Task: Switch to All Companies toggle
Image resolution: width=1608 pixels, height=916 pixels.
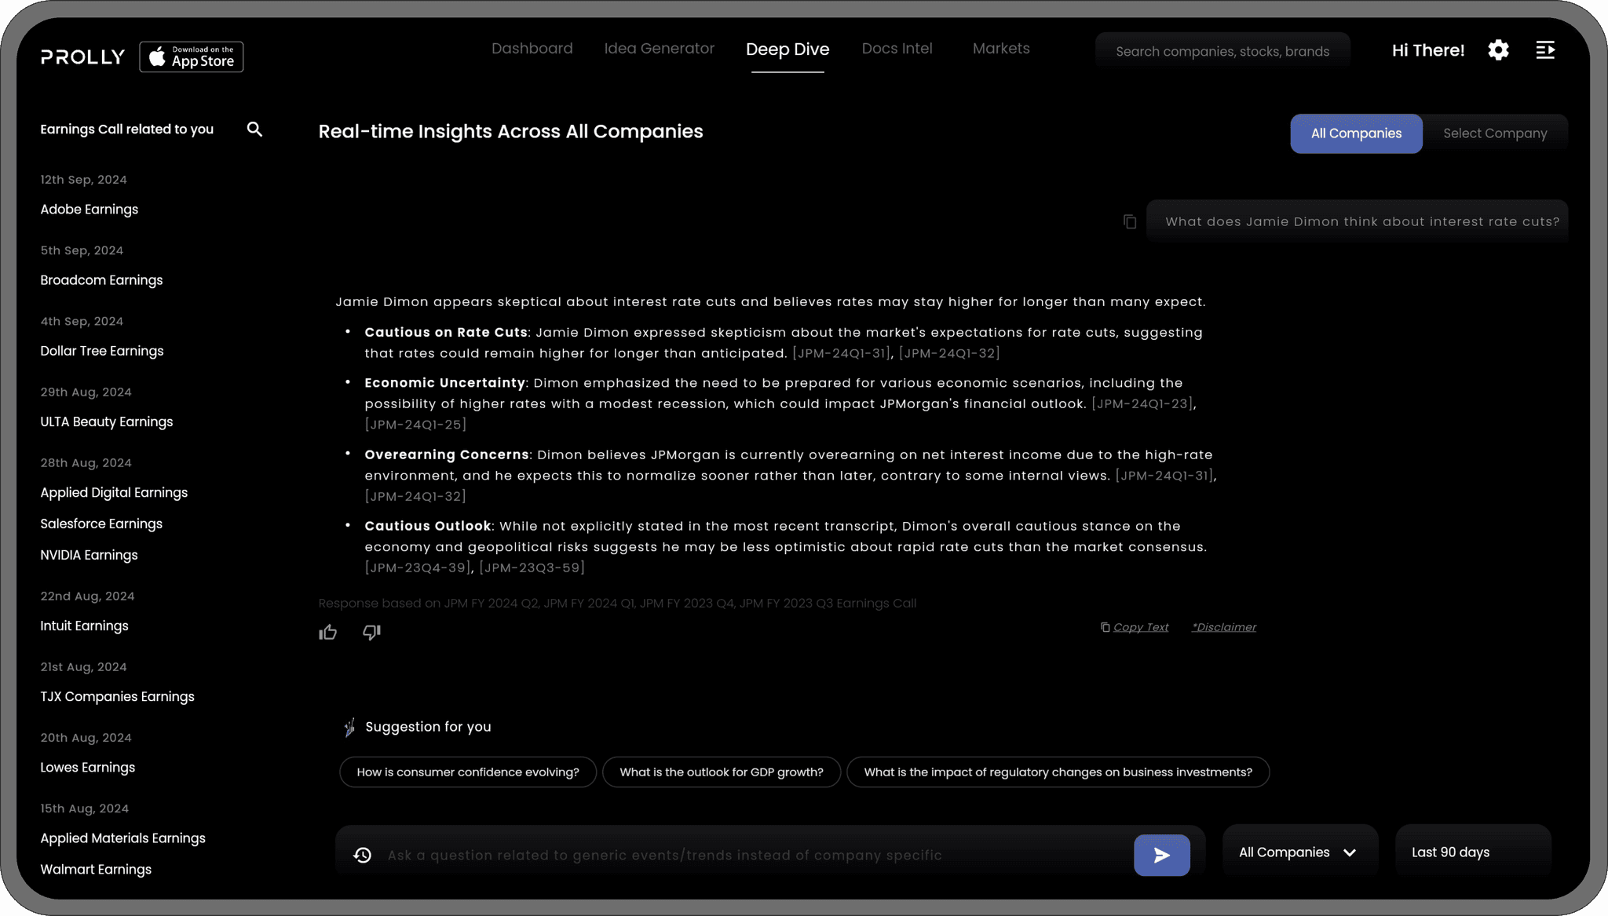Action: click(x=1356, y=133)
